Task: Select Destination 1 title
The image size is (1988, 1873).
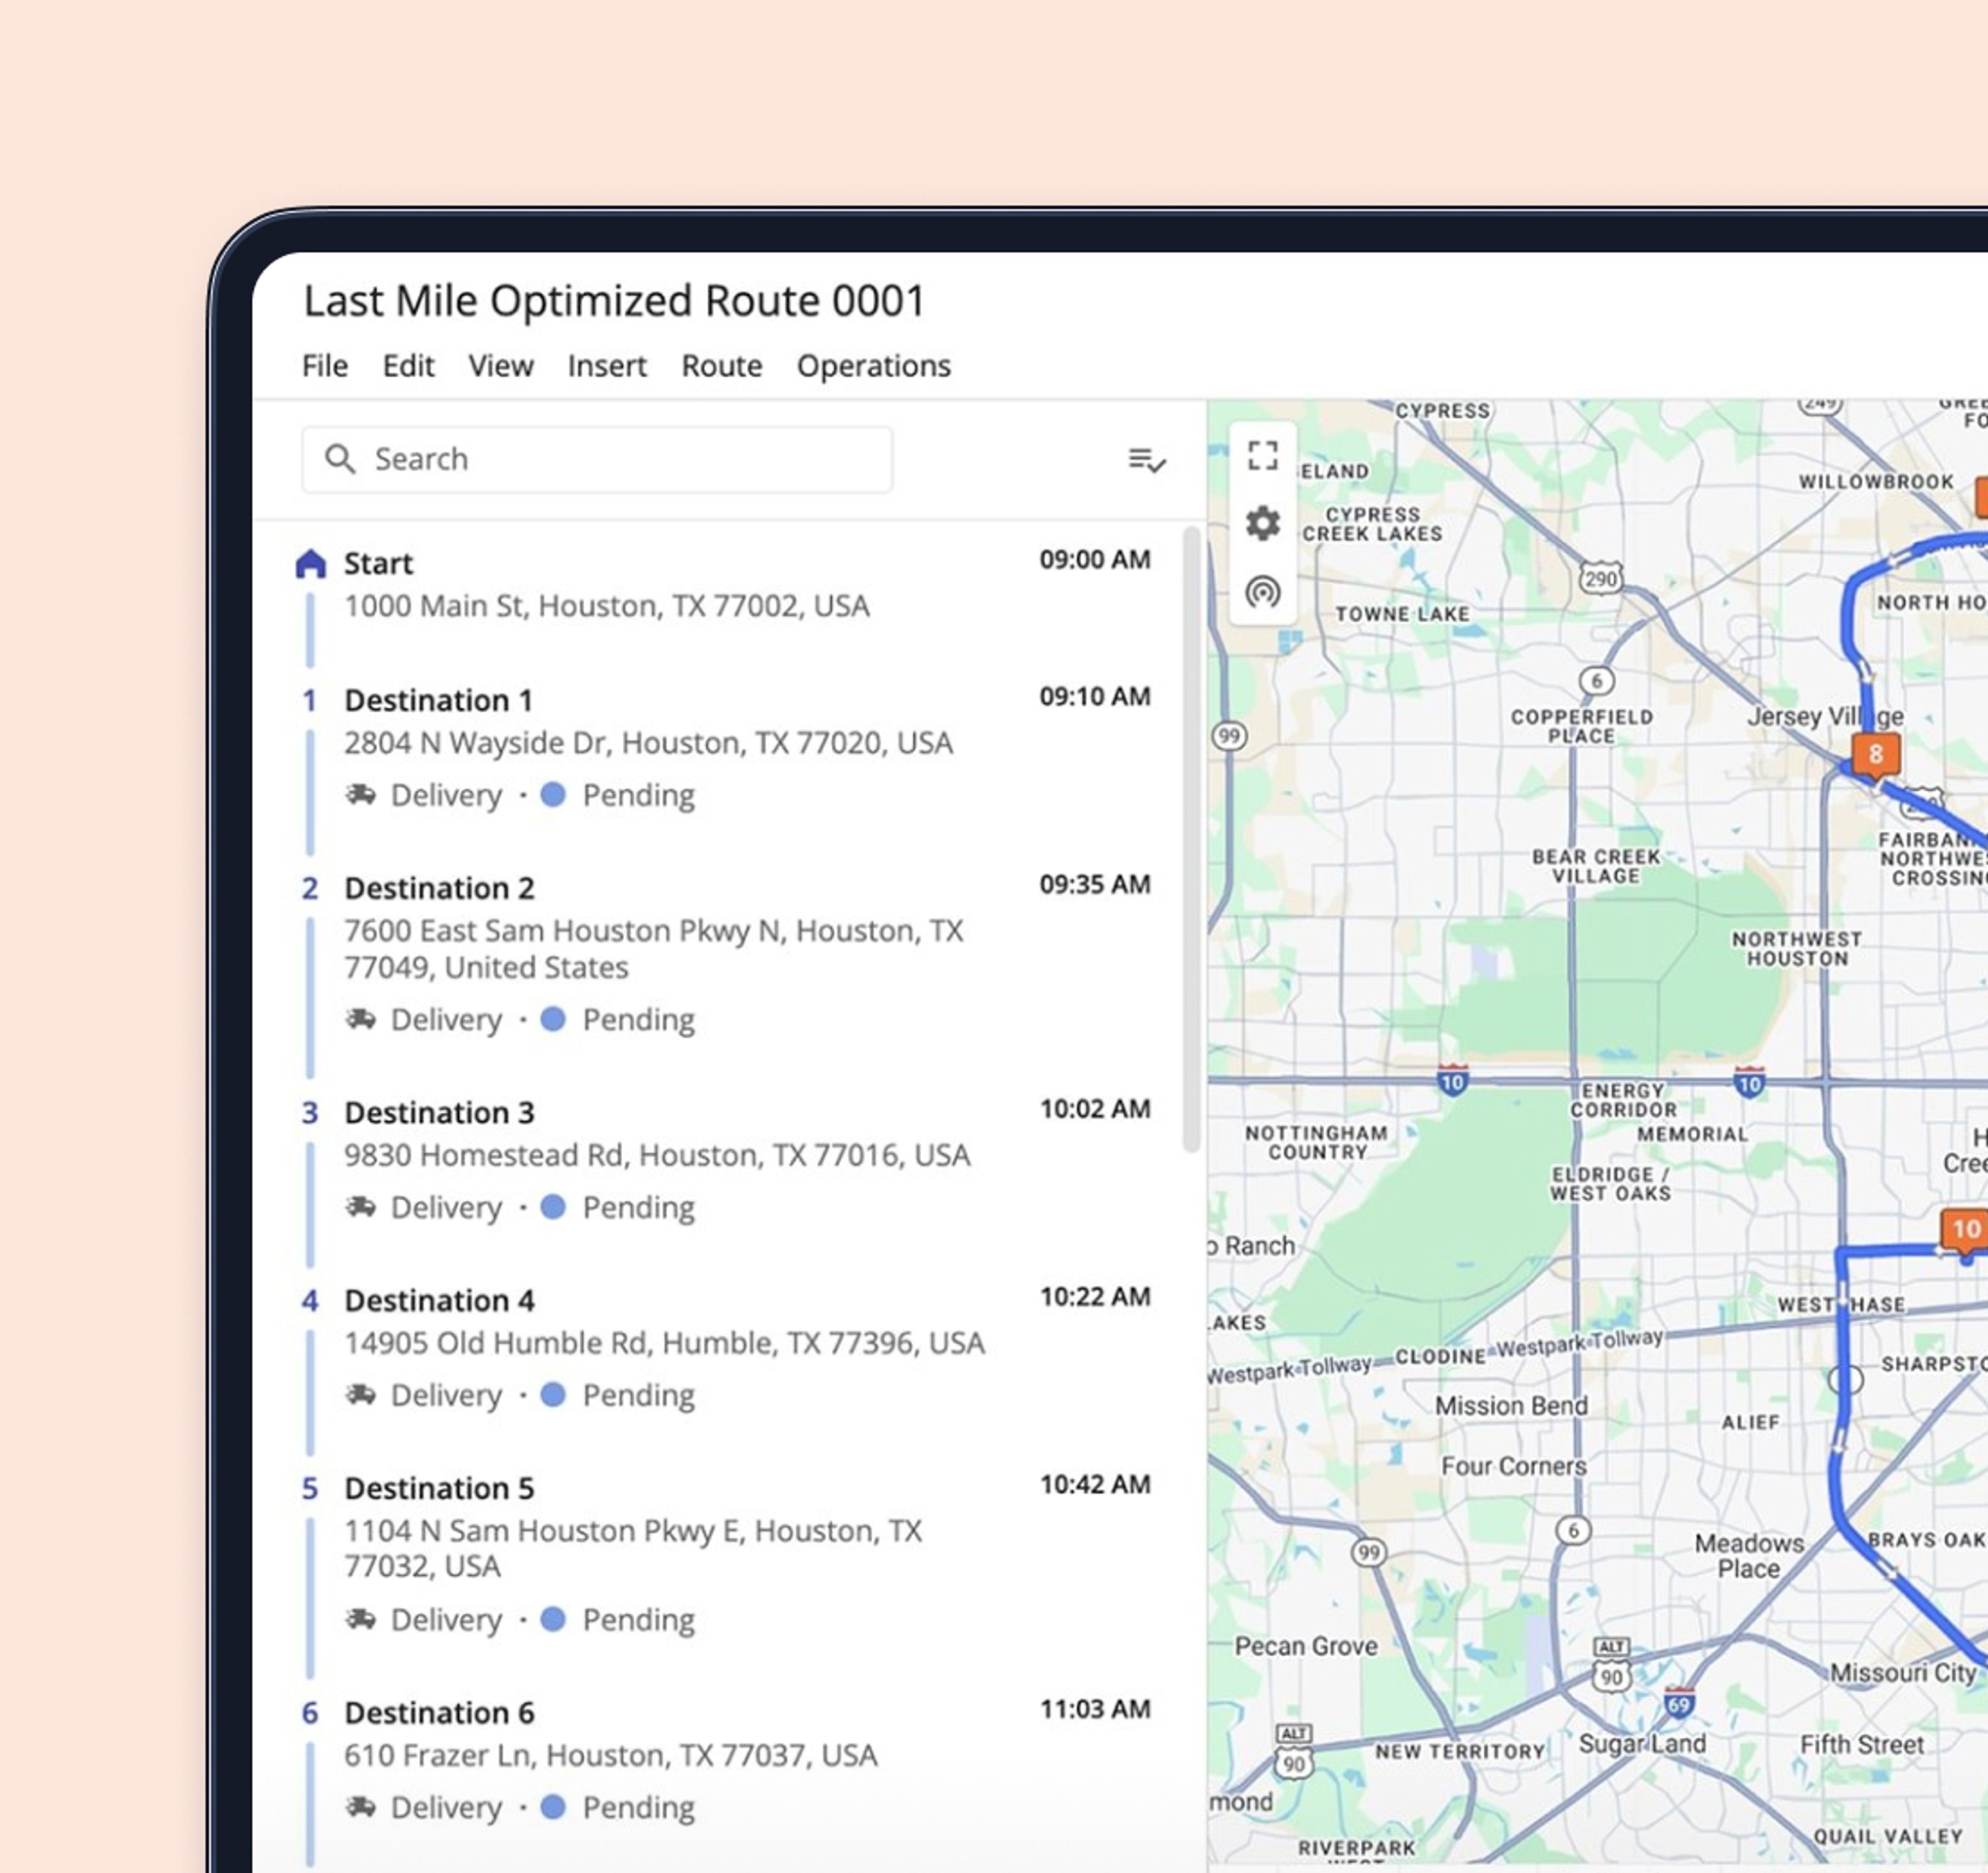Action: (438, 700)
